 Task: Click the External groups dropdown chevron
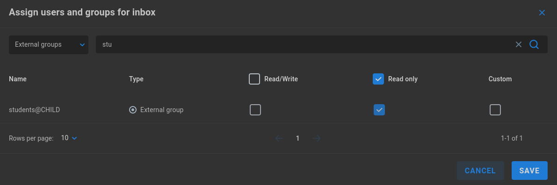point(82,45)
